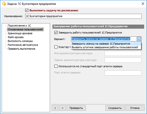Go to 'Выполнить команды' section
Viewport: 147px width, 114px height.
click(20, 41)
